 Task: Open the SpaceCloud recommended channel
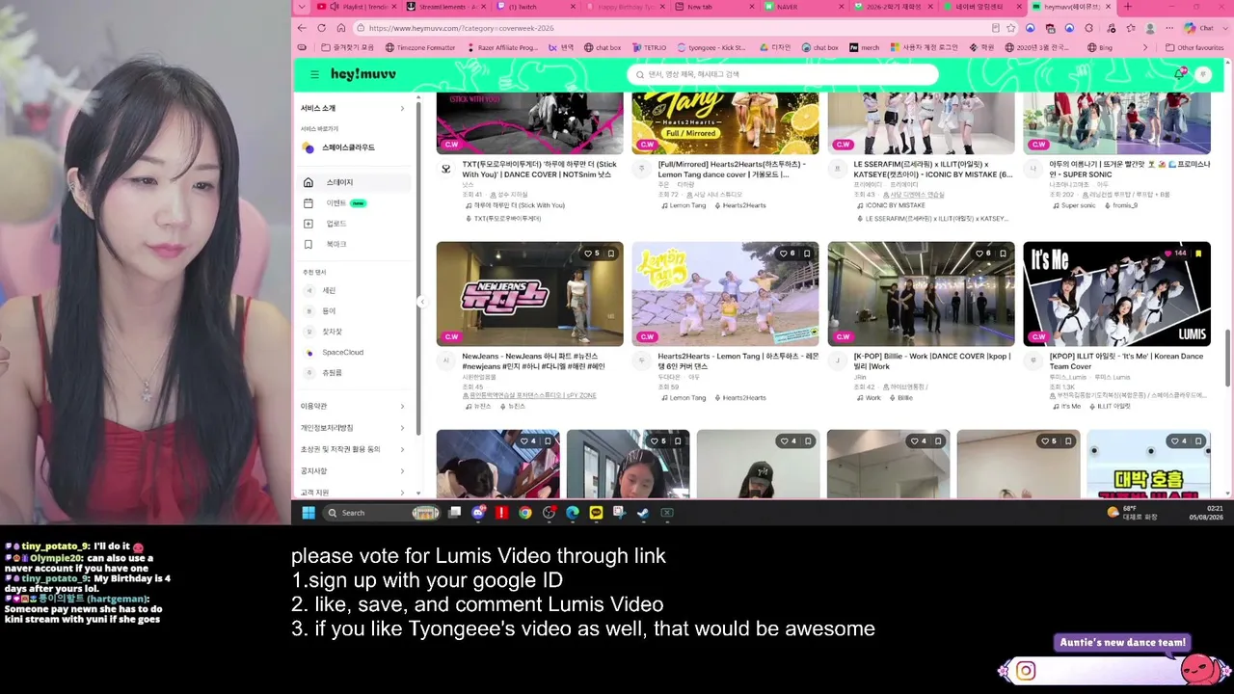(335, 353)
